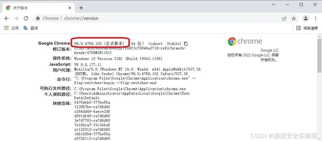Select the 关于版本 tab
The width and height of the screenshot is (322, 141).
pyautogui.click(x=38, y=8)
